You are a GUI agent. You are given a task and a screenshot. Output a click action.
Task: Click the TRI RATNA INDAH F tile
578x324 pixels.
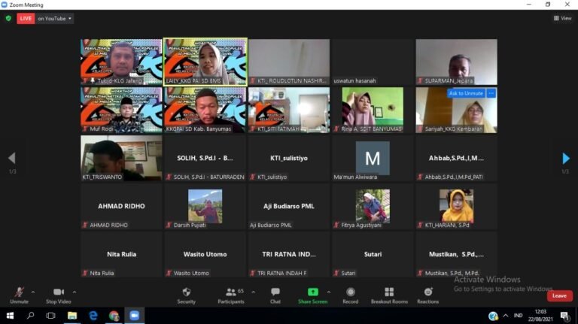coord(289,254)
